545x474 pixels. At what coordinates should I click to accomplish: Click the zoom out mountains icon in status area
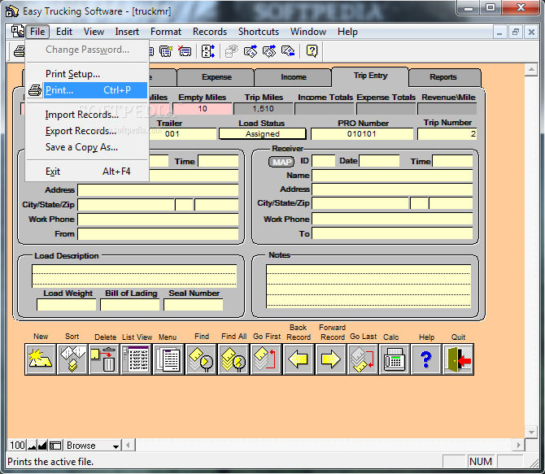pos(32,446)
